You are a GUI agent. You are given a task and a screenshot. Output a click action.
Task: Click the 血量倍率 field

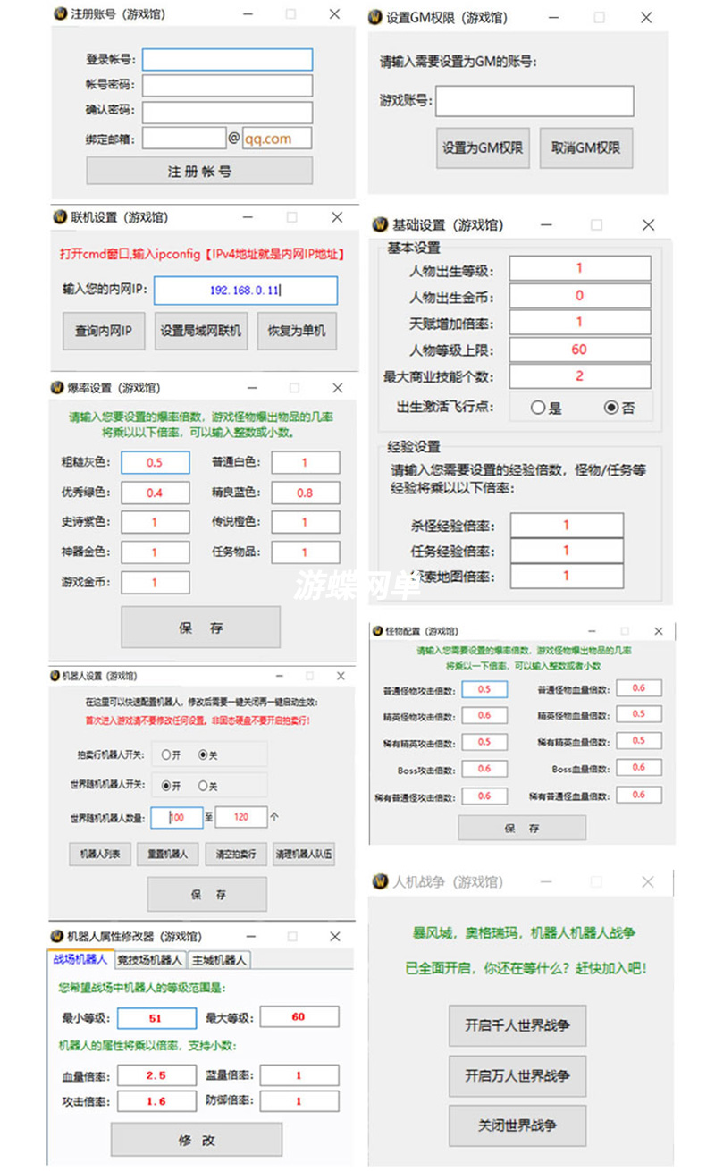(x=156, y=1075)
